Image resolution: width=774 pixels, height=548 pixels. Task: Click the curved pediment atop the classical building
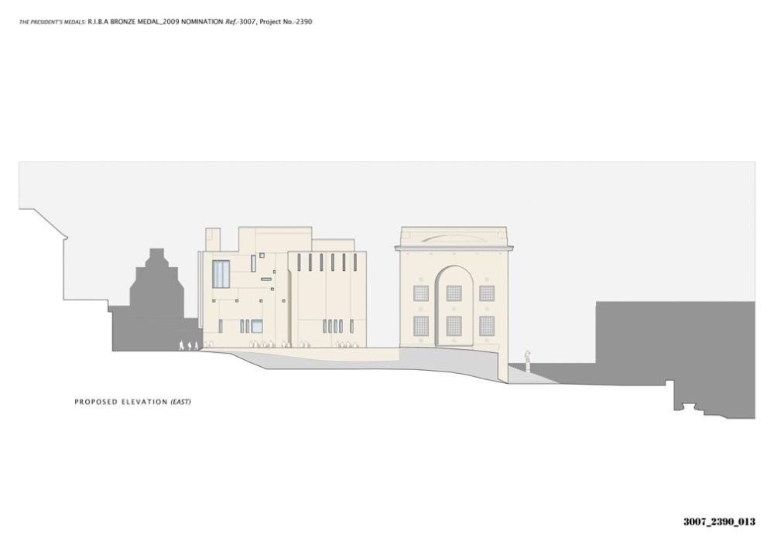pos(453,238)
